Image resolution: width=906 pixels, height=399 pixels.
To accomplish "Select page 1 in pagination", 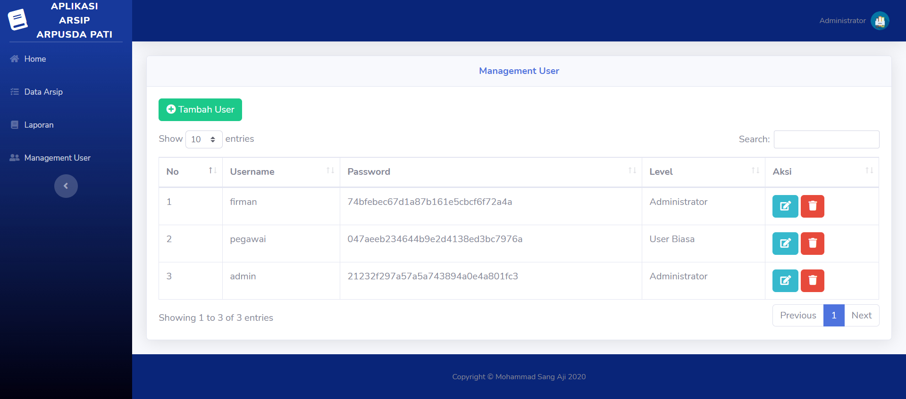I will pos(833,316).
